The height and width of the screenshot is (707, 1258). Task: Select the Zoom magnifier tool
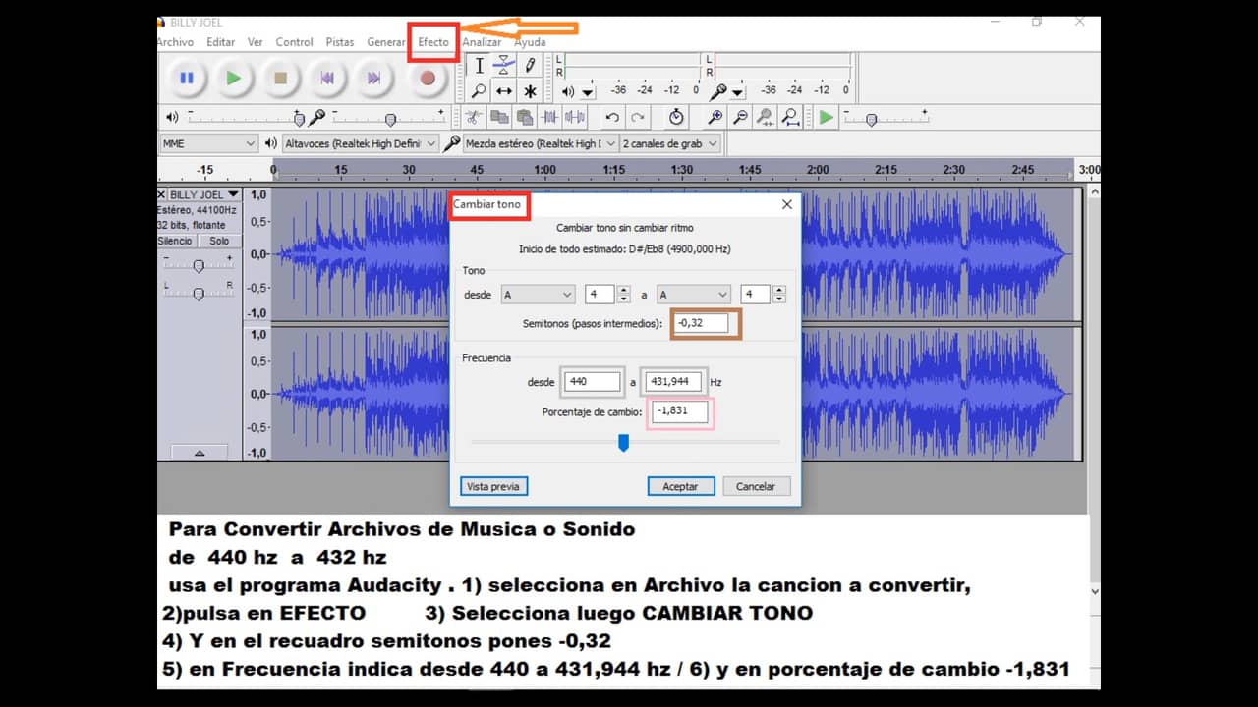click(479, 91)
